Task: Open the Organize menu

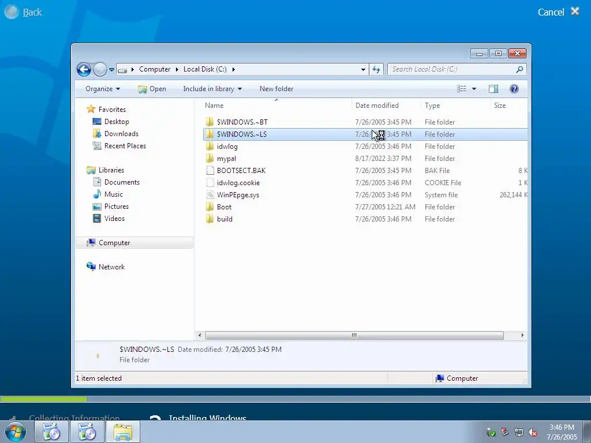Action: click(x=103, y=89)
